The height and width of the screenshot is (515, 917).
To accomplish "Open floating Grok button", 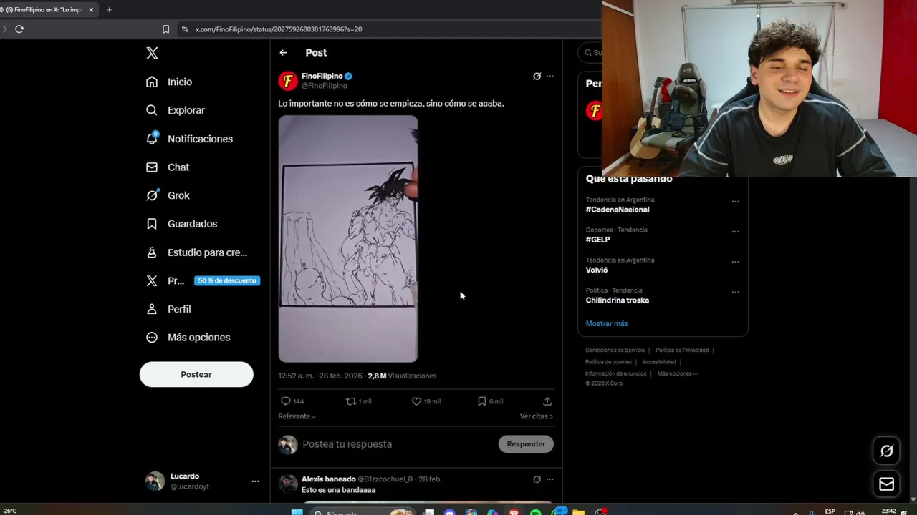I will tap(887, 451).
